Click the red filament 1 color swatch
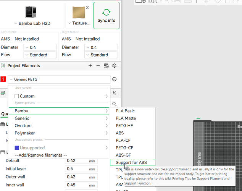 [3, 79]
